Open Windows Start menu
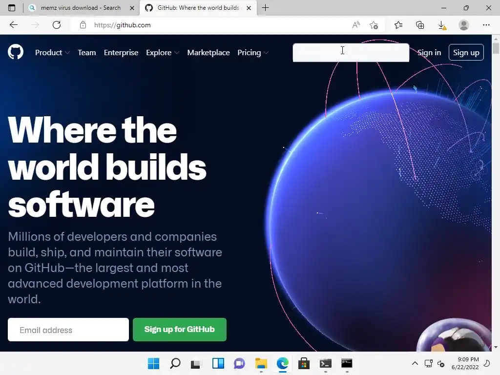The width and height of the screenshot is (500, 375). pos(153,363)
